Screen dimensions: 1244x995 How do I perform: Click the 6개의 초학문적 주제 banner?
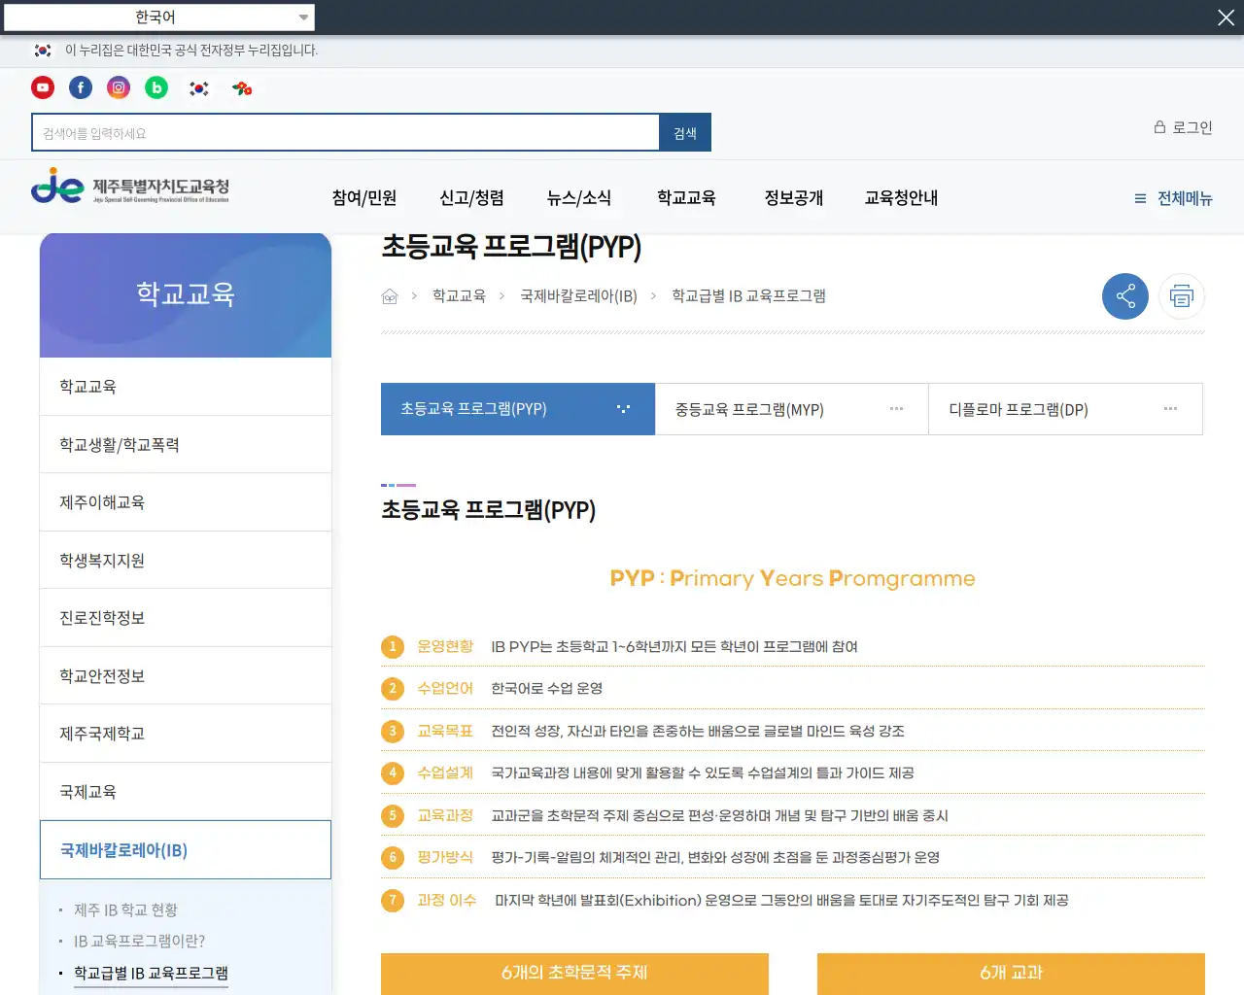click(x=574, y=973)
